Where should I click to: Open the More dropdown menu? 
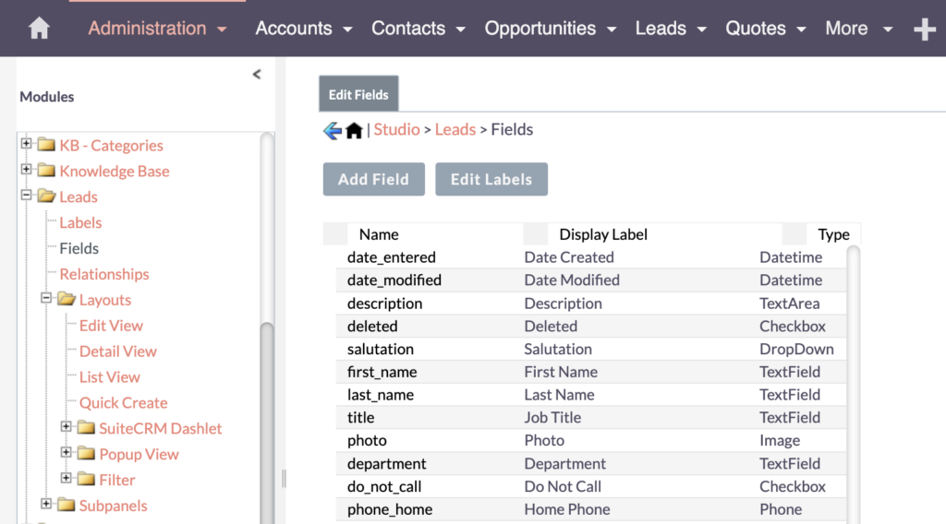(x=859, y=29)
